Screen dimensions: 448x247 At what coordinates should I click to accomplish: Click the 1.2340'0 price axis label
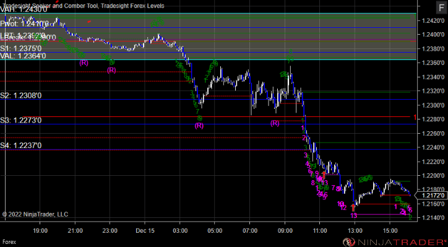point(433,77)
